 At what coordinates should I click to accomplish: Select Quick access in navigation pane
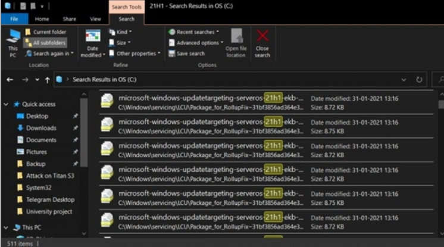click(39, 104)
